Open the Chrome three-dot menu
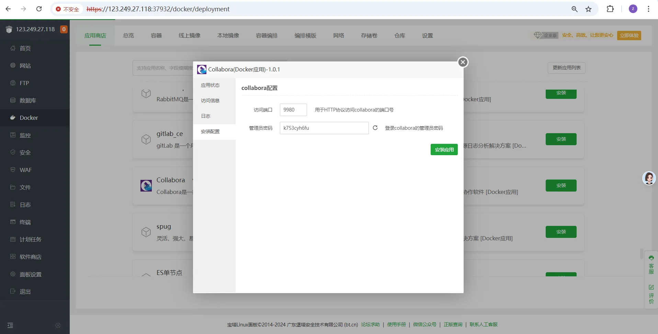This screenshot has width=658, height=334. pyautogui.click(x=648, y=9)
